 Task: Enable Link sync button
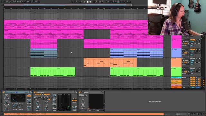point(3,2)
